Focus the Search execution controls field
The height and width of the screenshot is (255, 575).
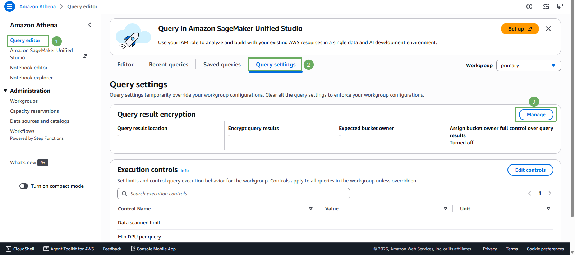pos(234,194)
